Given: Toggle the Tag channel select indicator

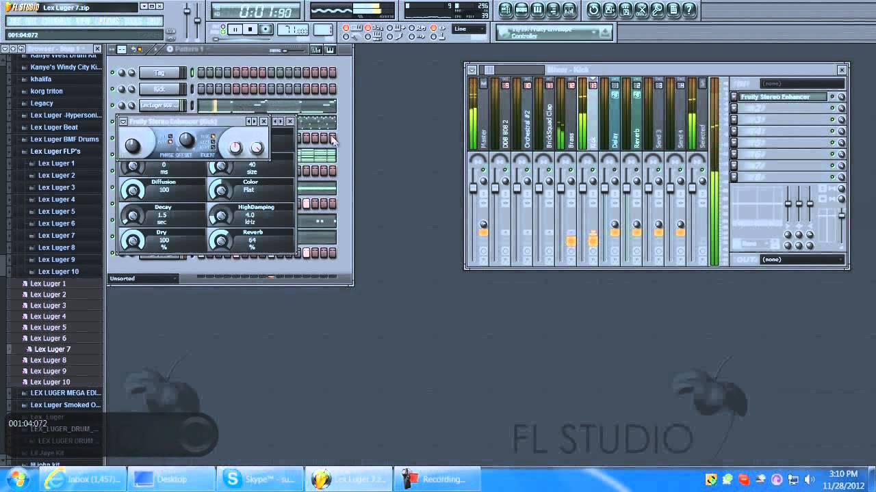Looking at the screenshot, I should tap(192, 72).
